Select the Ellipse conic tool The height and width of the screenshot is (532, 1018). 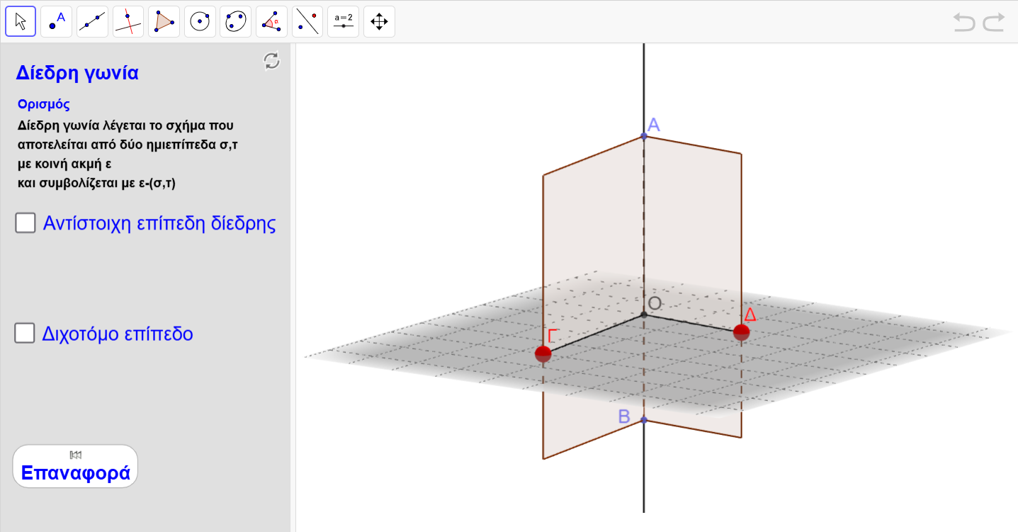point(236,22)
